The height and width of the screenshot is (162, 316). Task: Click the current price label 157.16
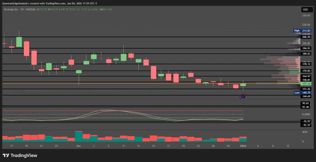pos(305,83)
